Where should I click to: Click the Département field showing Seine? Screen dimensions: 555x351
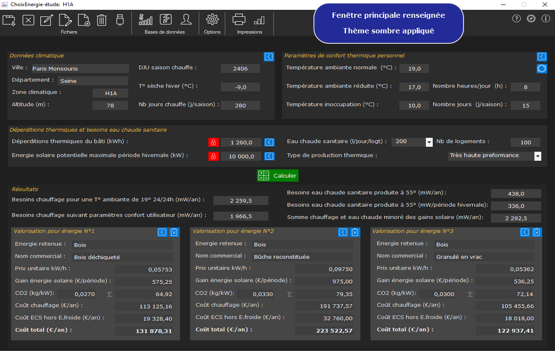tap(93, 81)
